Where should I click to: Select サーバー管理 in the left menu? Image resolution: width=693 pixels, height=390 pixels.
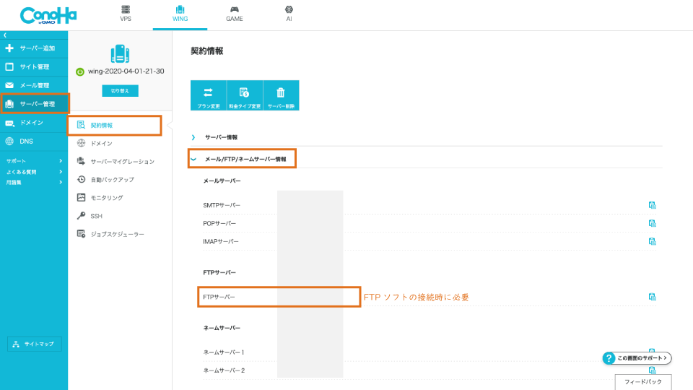[x=35, y=104]
